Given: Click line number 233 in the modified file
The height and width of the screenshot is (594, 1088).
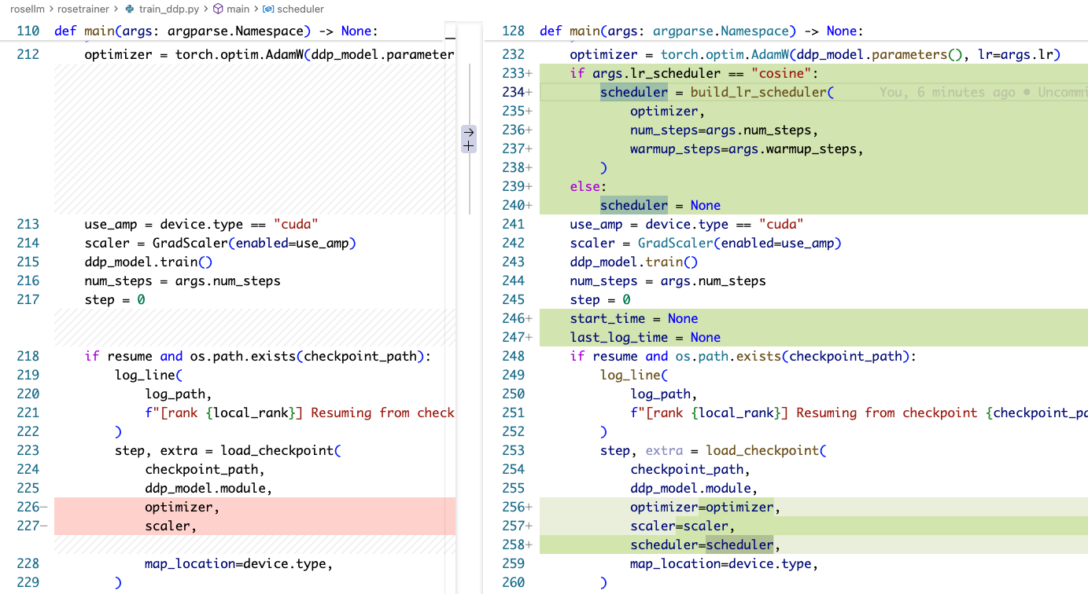Looking at the screenshot, I should pyautogui.click(x=513, y=73).
